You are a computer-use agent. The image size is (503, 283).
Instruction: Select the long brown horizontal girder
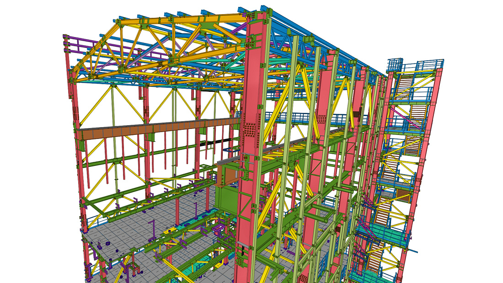[159, 128]
